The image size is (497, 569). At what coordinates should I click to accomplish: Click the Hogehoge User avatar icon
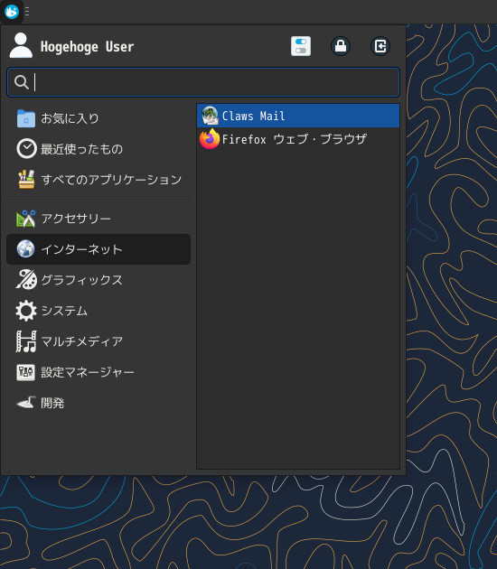(21, 45)
